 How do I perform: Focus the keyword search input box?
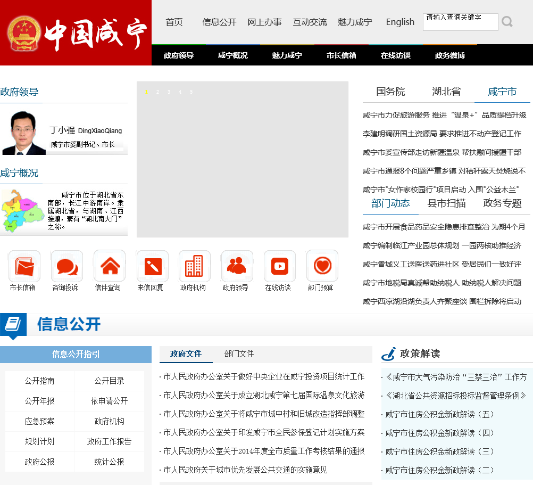click(460, 22)
